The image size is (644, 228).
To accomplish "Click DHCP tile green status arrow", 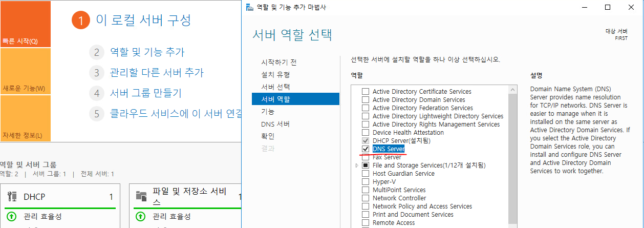I will click(x=11, y=217).
